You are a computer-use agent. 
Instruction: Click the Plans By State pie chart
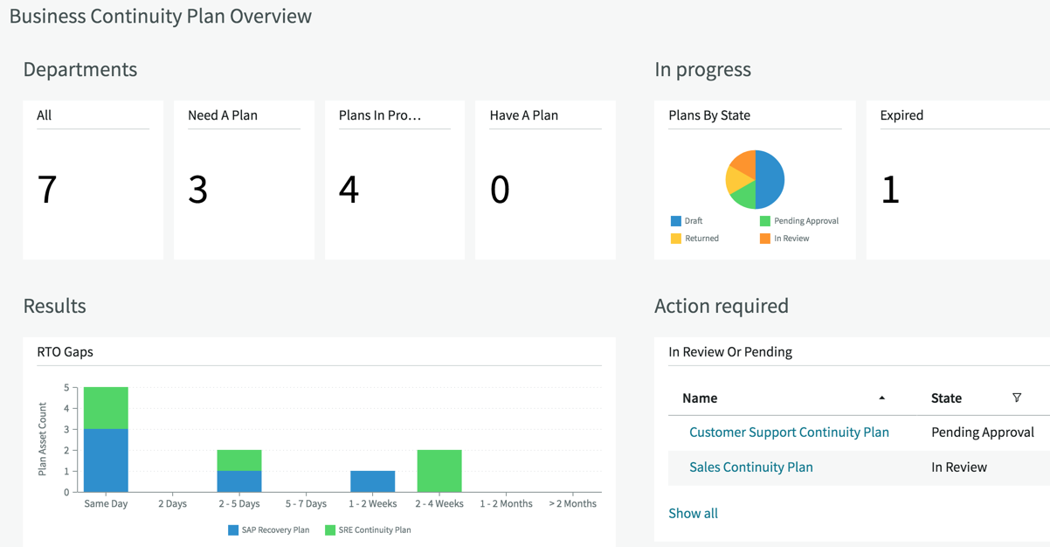[755, 179]
